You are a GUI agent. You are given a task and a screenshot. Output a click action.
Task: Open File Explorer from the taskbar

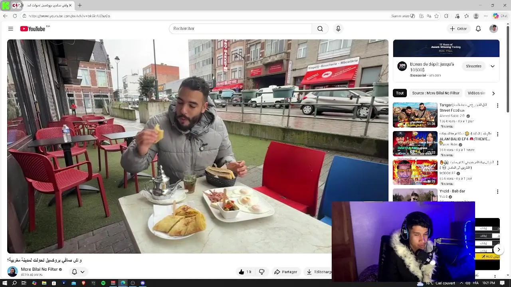[x=44, y=283]
